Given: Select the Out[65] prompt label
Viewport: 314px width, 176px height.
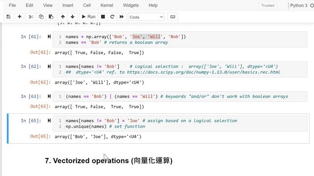Looking at the screenshot, I should pyautogui.click(x=40, y=136).
